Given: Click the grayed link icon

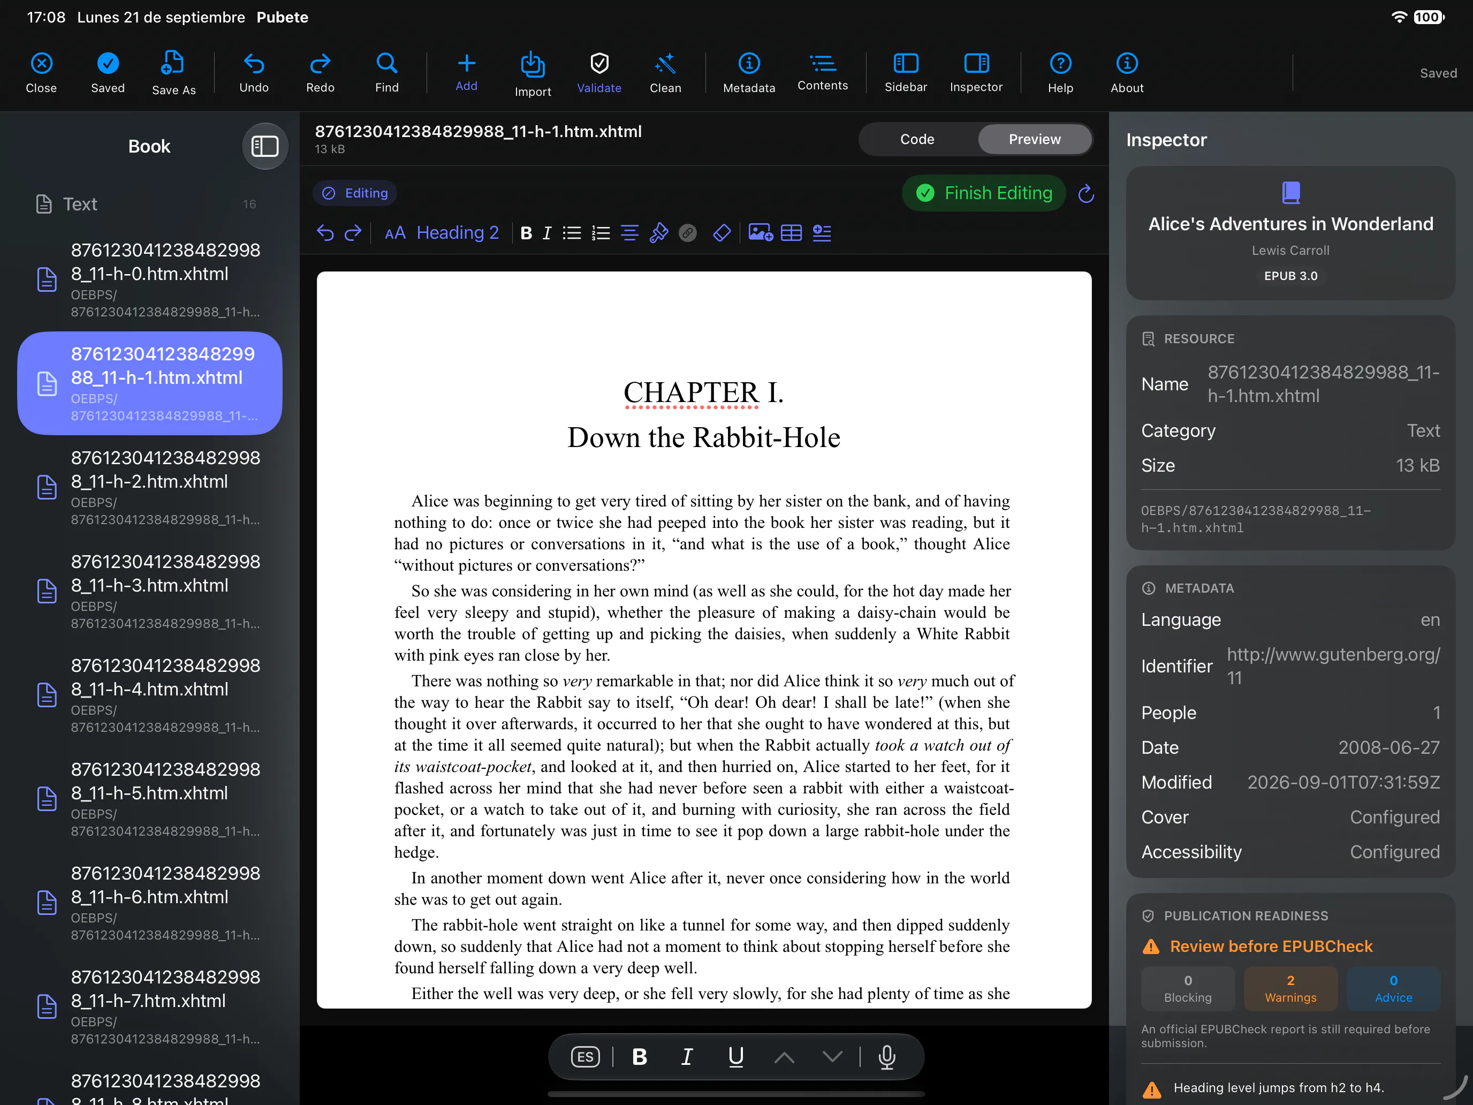Looking at the screenshot, I should tap(687, 232).
